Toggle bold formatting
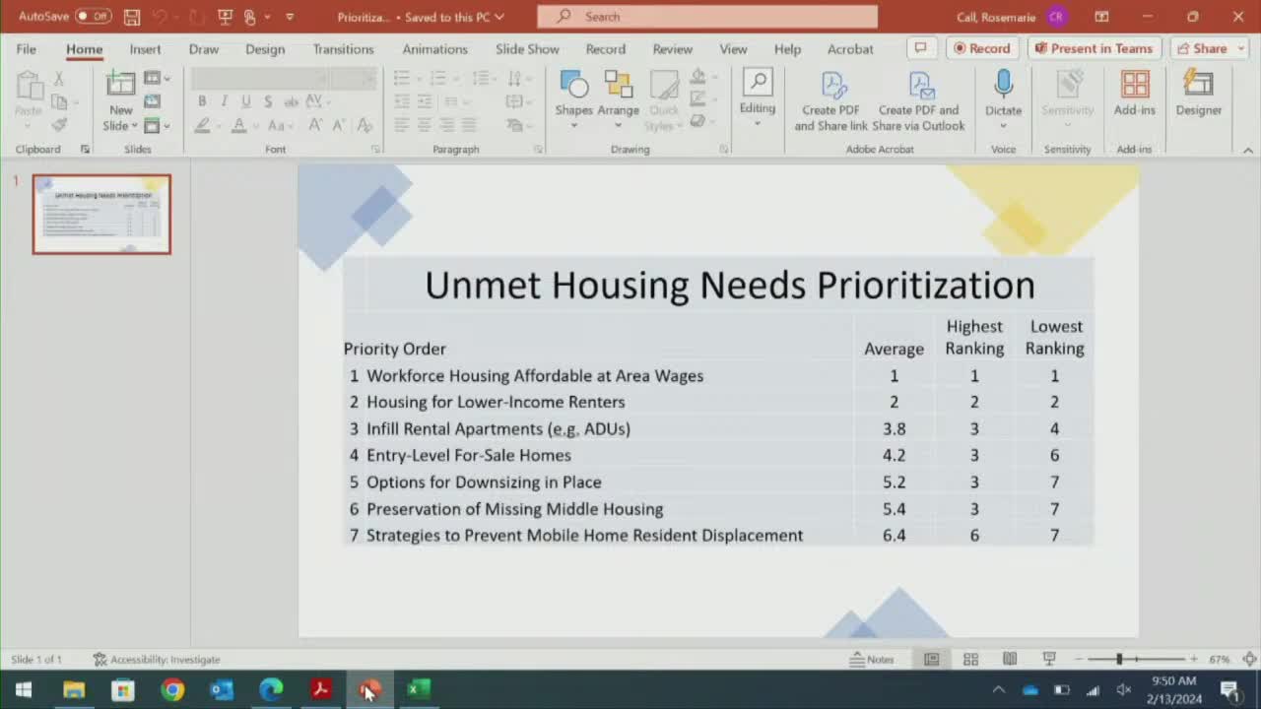 pyautogui.click(x=202, y=100)
